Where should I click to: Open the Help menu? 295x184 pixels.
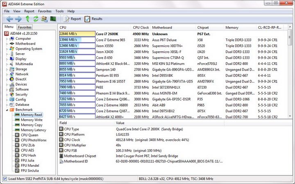tap(71, 11)
